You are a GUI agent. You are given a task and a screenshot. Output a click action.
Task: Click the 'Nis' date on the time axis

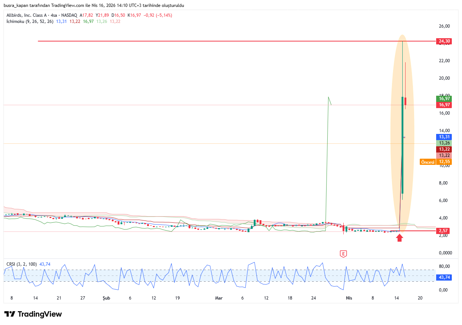pos(349,298)
